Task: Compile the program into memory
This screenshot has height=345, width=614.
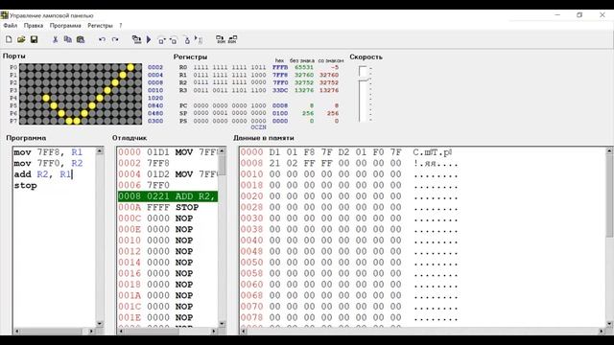Action: point(136,39)
